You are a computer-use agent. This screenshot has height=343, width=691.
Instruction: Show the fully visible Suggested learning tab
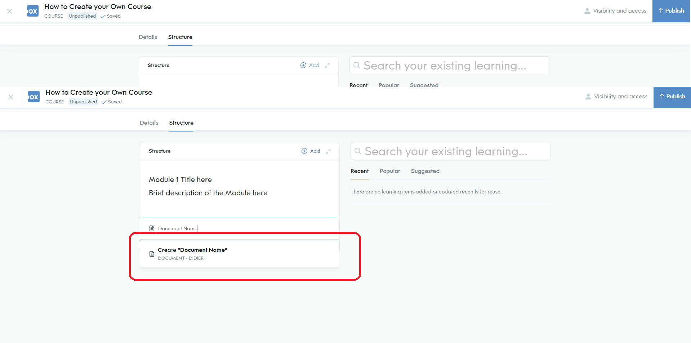tap(425, 171)
